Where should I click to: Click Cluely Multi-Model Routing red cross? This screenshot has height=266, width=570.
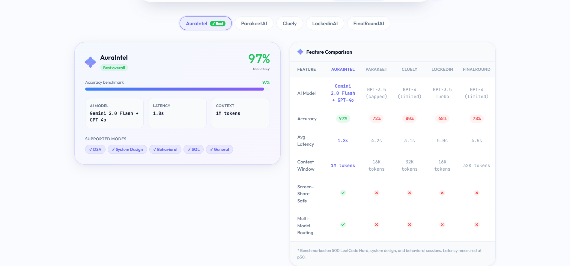pyautogui.click(x=410, y=225)
